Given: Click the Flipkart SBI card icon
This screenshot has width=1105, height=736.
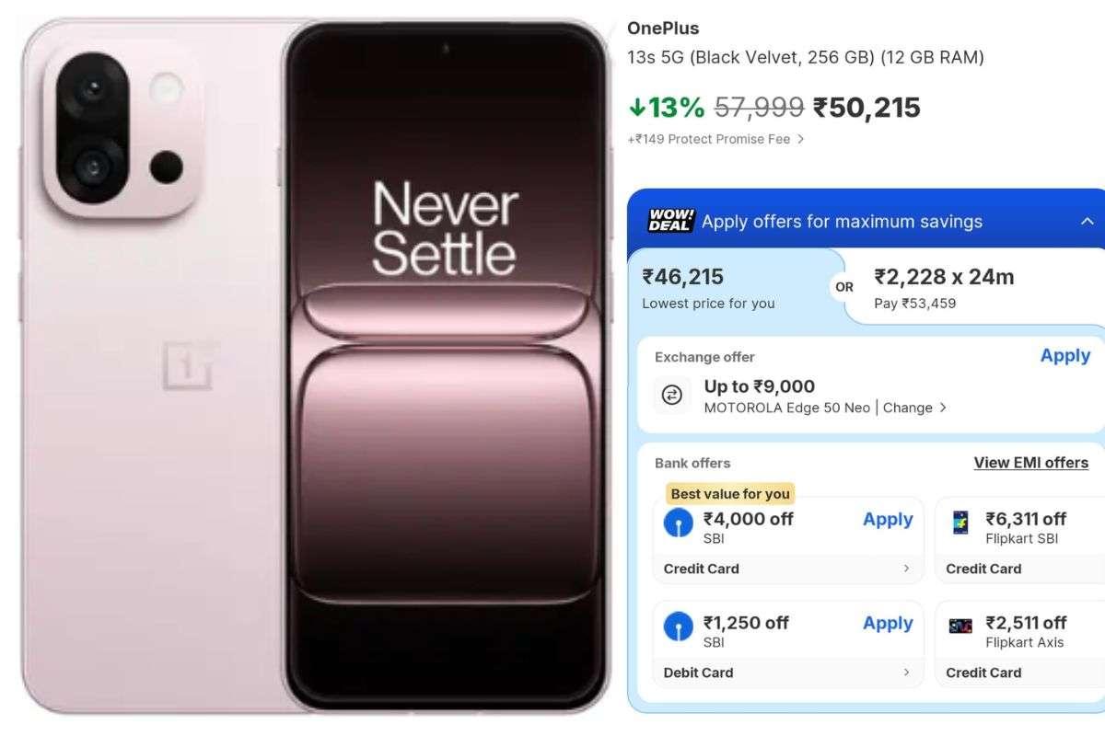Looking at the screenshot, I should (960, 523).
